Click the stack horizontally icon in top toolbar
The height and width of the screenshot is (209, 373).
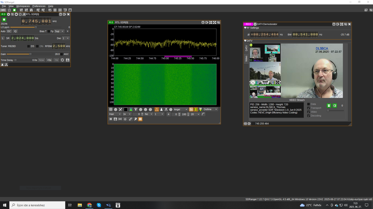60,10
